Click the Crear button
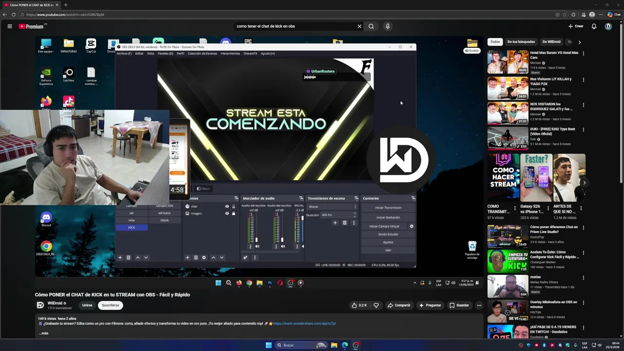The image size is (624, 351). click(x=576, y=26)
